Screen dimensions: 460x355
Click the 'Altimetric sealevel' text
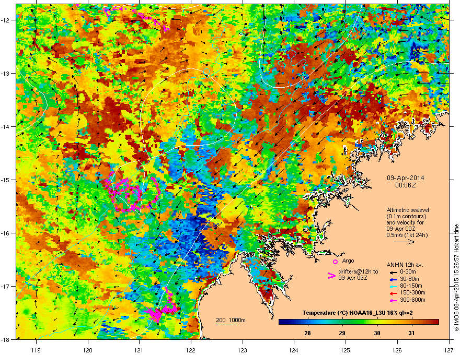pos(408,210)
